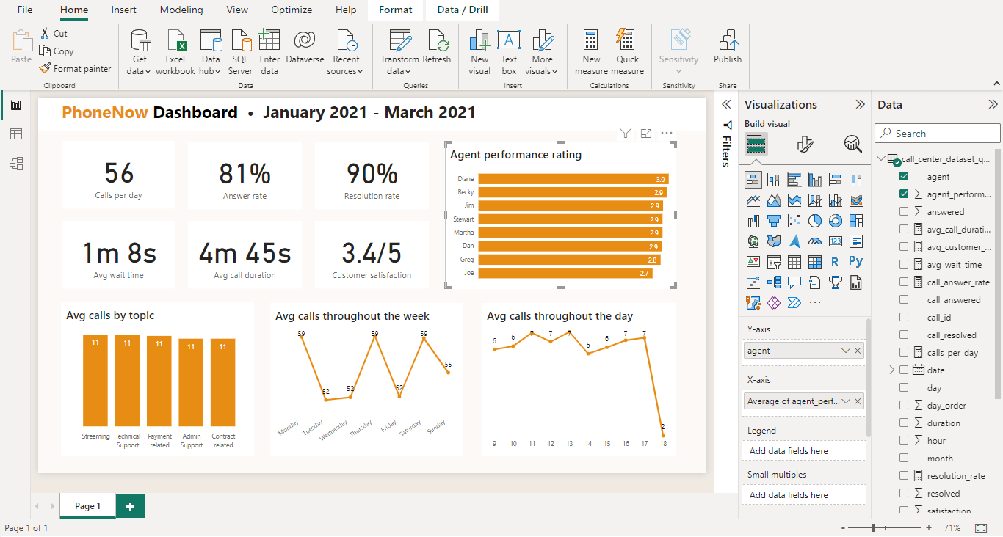Switch to the Modeling tab
The width and height of the screenshot is (1003, 537).
181,10
